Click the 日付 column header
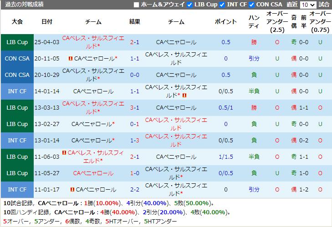Screen dimensions: 332x227 [47, 21]
